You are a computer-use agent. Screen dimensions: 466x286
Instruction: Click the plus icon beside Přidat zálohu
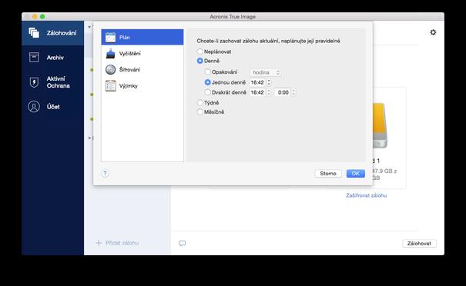99,243
